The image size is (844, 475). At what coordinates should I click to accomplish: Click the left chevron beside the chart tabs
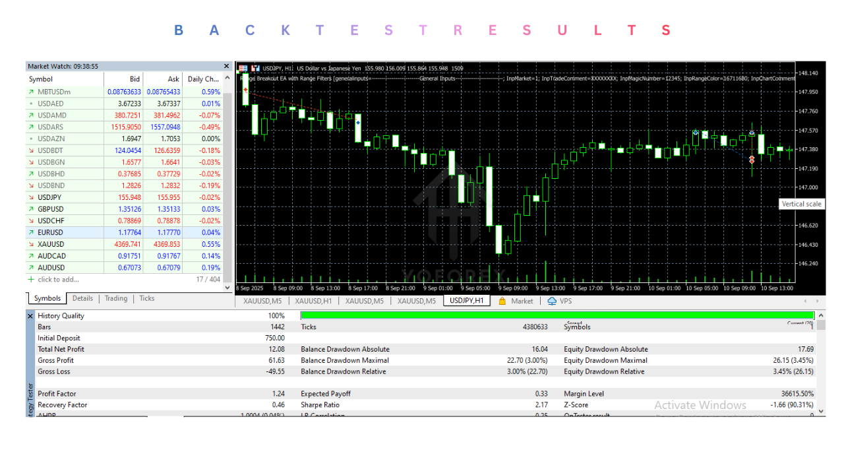pyautogui.click(x=805, y=301)
